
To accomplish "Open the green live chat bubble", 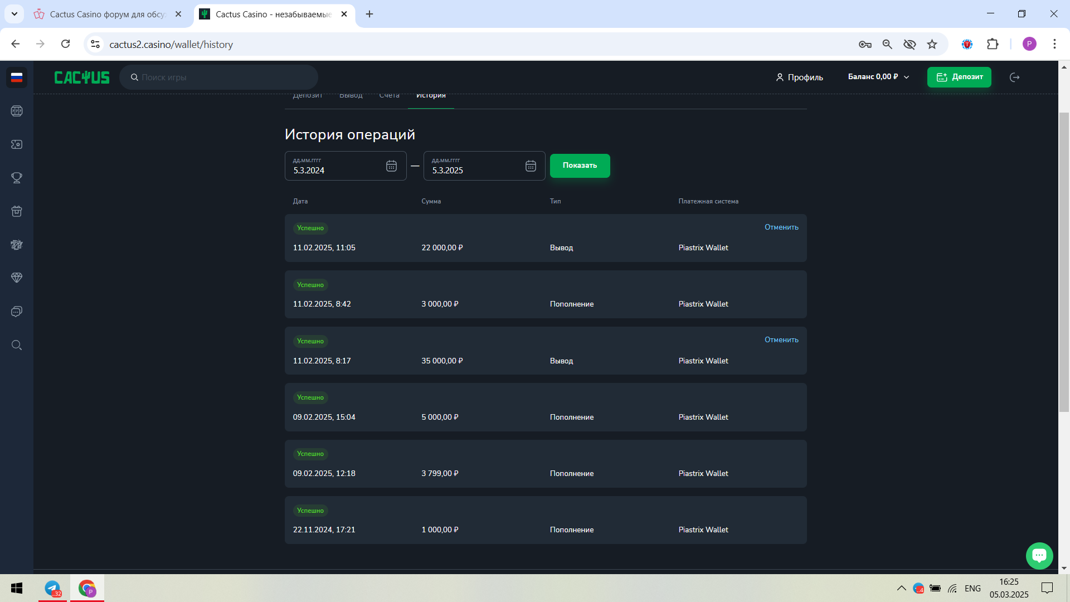I will coord(1039,555).
